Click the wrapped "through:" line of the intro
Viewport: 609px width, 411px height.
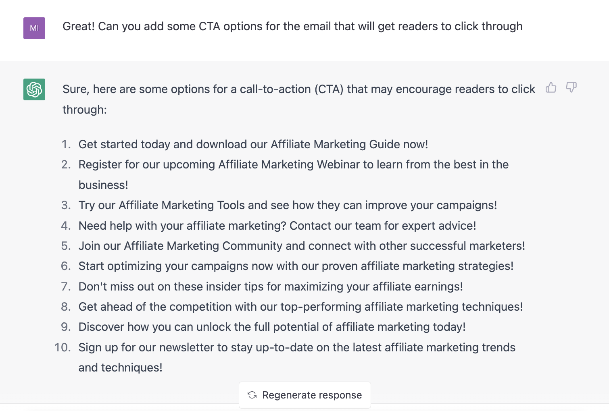click(85, 110)
